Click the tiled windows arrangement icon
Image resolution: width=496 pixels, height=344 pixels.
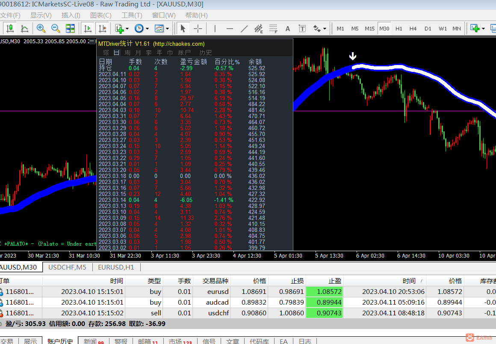(x=70, y=29)
